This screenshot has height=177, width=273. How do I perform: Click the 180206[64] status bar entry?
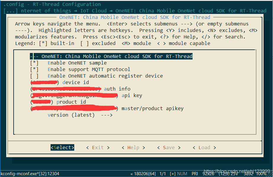coord(143,174)
